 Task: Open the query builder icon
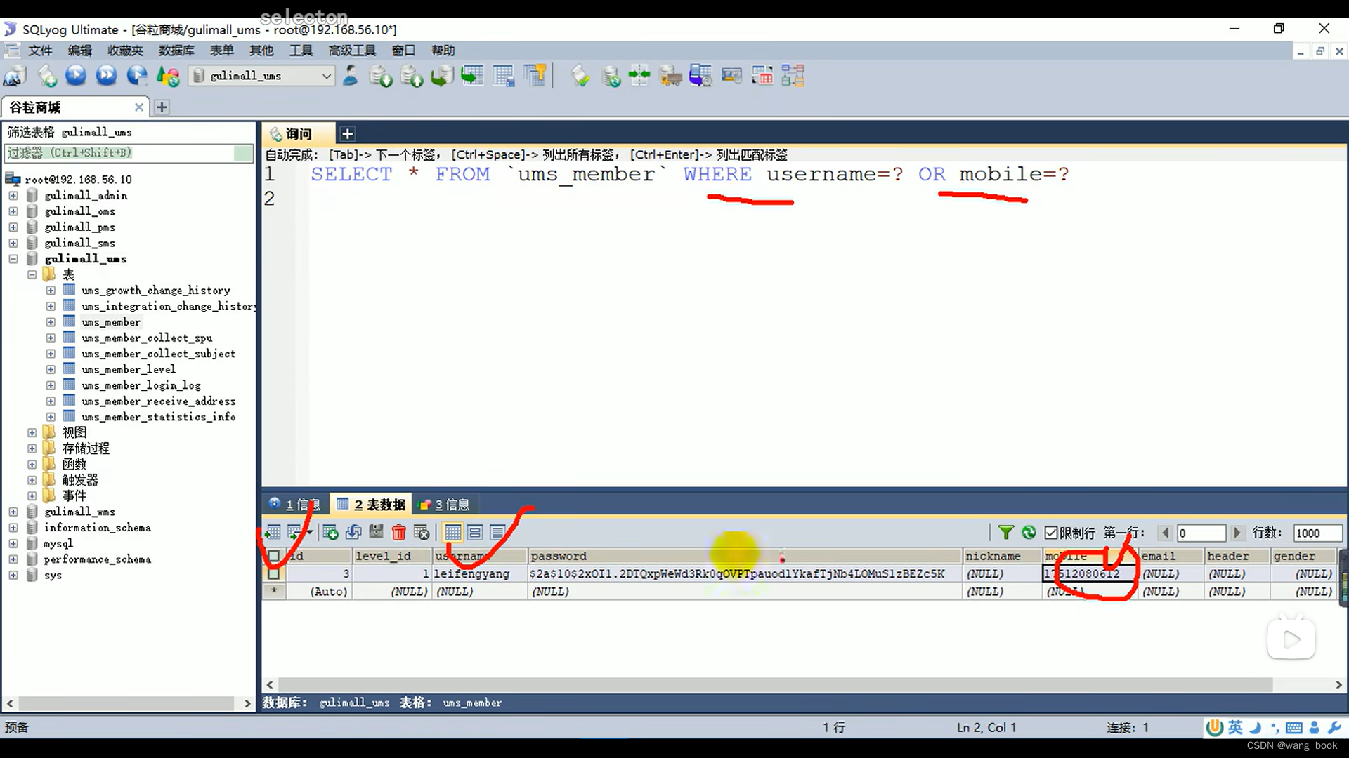(762, 76)
